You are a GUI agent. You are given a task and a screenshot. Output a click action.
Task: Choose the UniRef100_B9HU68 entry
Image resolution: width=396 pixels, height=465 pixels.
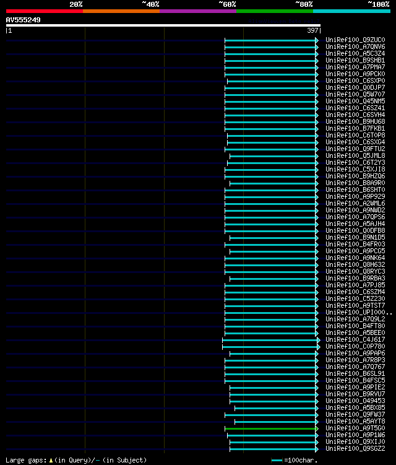pos(355,121)
